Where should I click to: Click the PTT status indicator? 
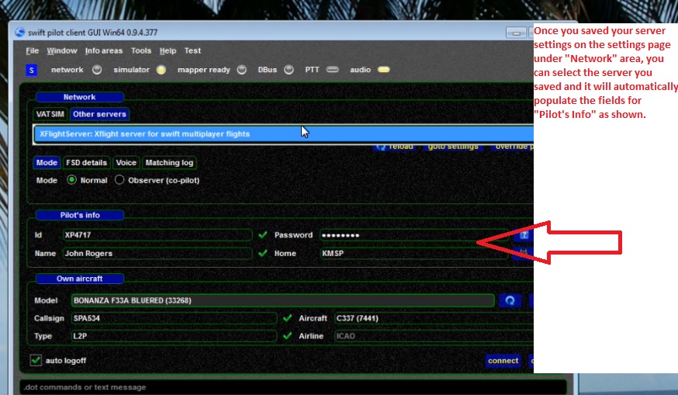click(x=332, y=70)
